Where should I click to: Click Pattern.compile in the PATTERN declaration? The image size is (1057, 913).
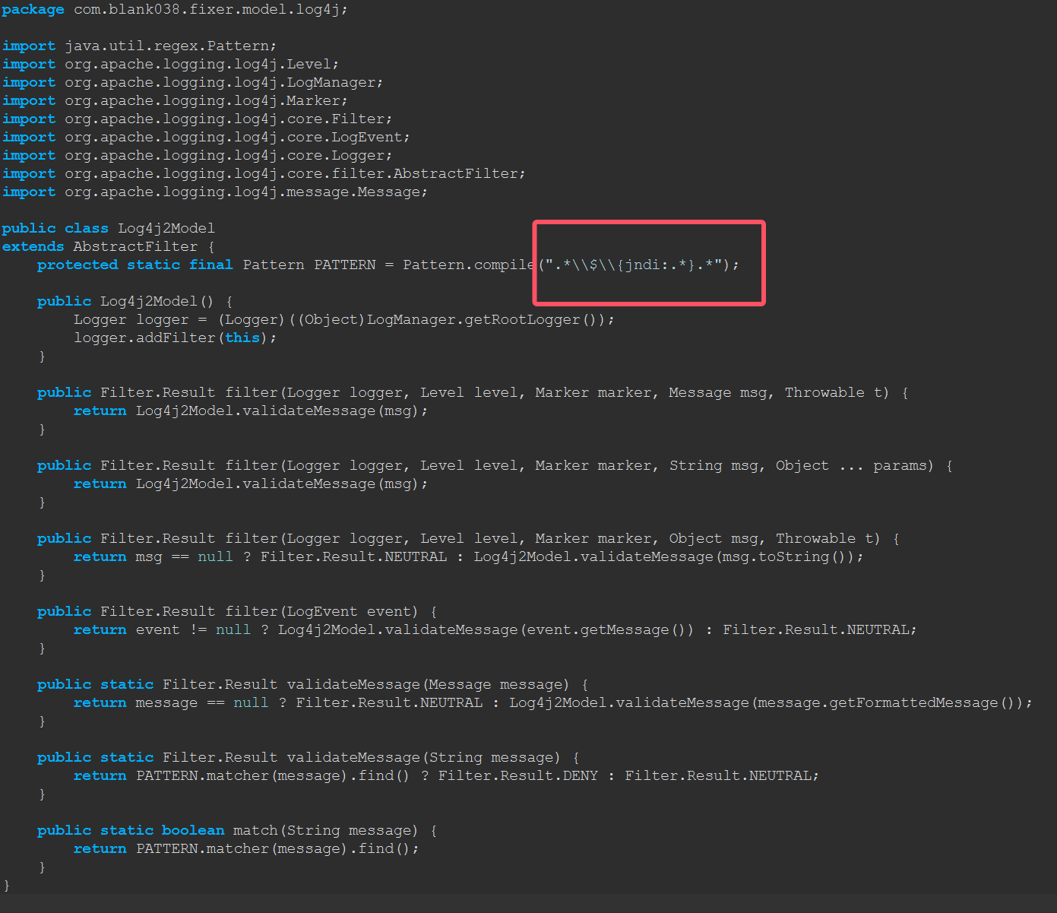point(467,265)
